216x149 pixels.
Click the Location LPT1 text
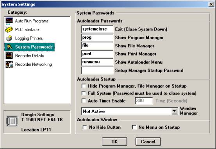click(x=36, y=130)
